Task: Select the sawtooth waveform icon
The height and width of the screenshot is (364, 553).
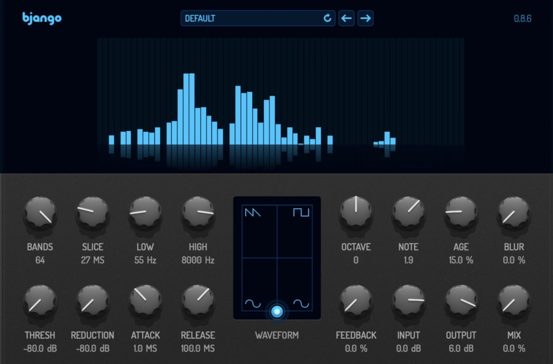Action: pos(253,212)
